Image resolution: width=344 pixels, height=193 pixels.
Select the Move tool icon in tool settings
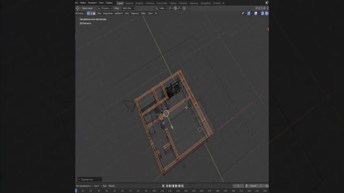[77, 9]
